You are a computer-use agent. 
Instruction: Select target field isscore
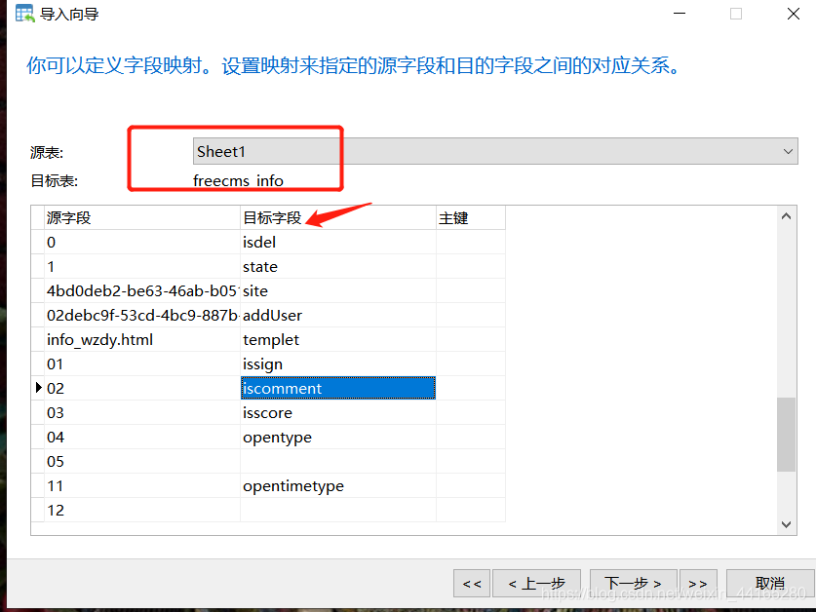[338, 412]
